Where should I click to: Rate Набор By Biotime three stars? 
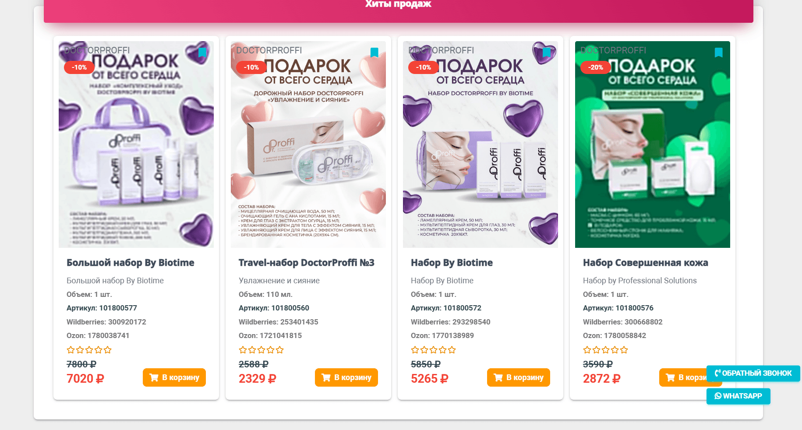(x=434, y=350)
